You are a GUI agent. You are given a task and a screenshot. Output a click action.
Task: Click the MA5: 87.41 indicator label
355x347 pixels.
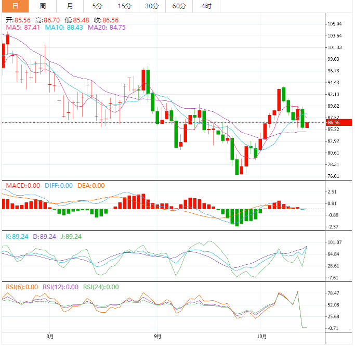click(23, 28)
